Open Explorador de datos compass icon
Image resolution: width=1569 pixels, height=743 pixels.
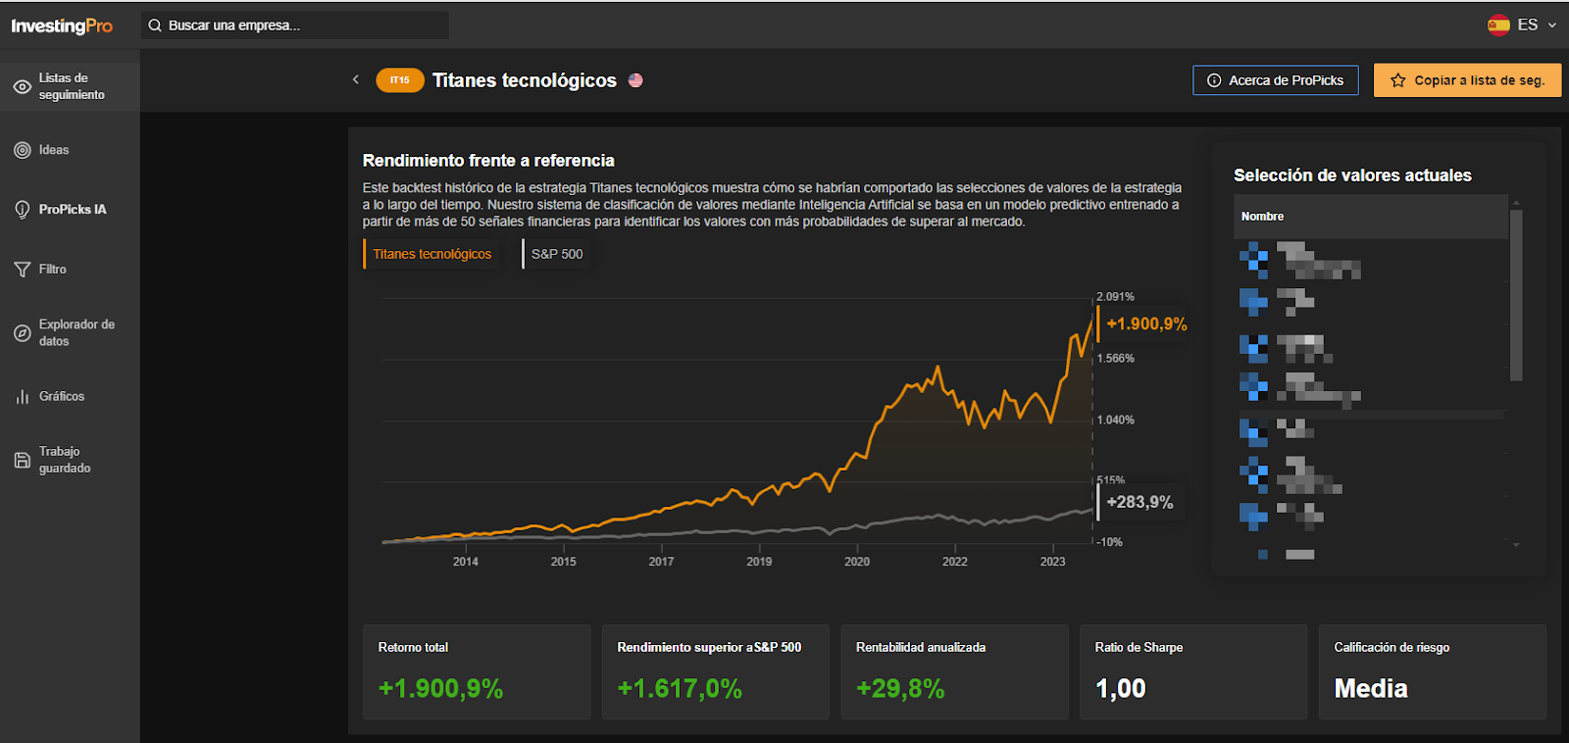(23, 333)
